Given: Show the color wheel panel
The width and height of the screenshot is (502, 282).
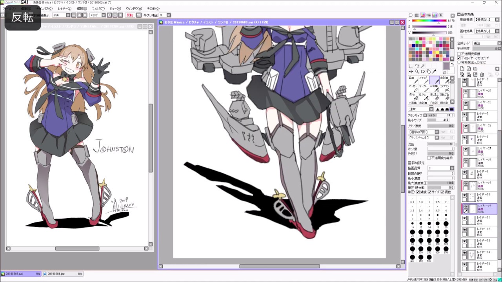Looking at the screenshot, I should tap(411, 15).
